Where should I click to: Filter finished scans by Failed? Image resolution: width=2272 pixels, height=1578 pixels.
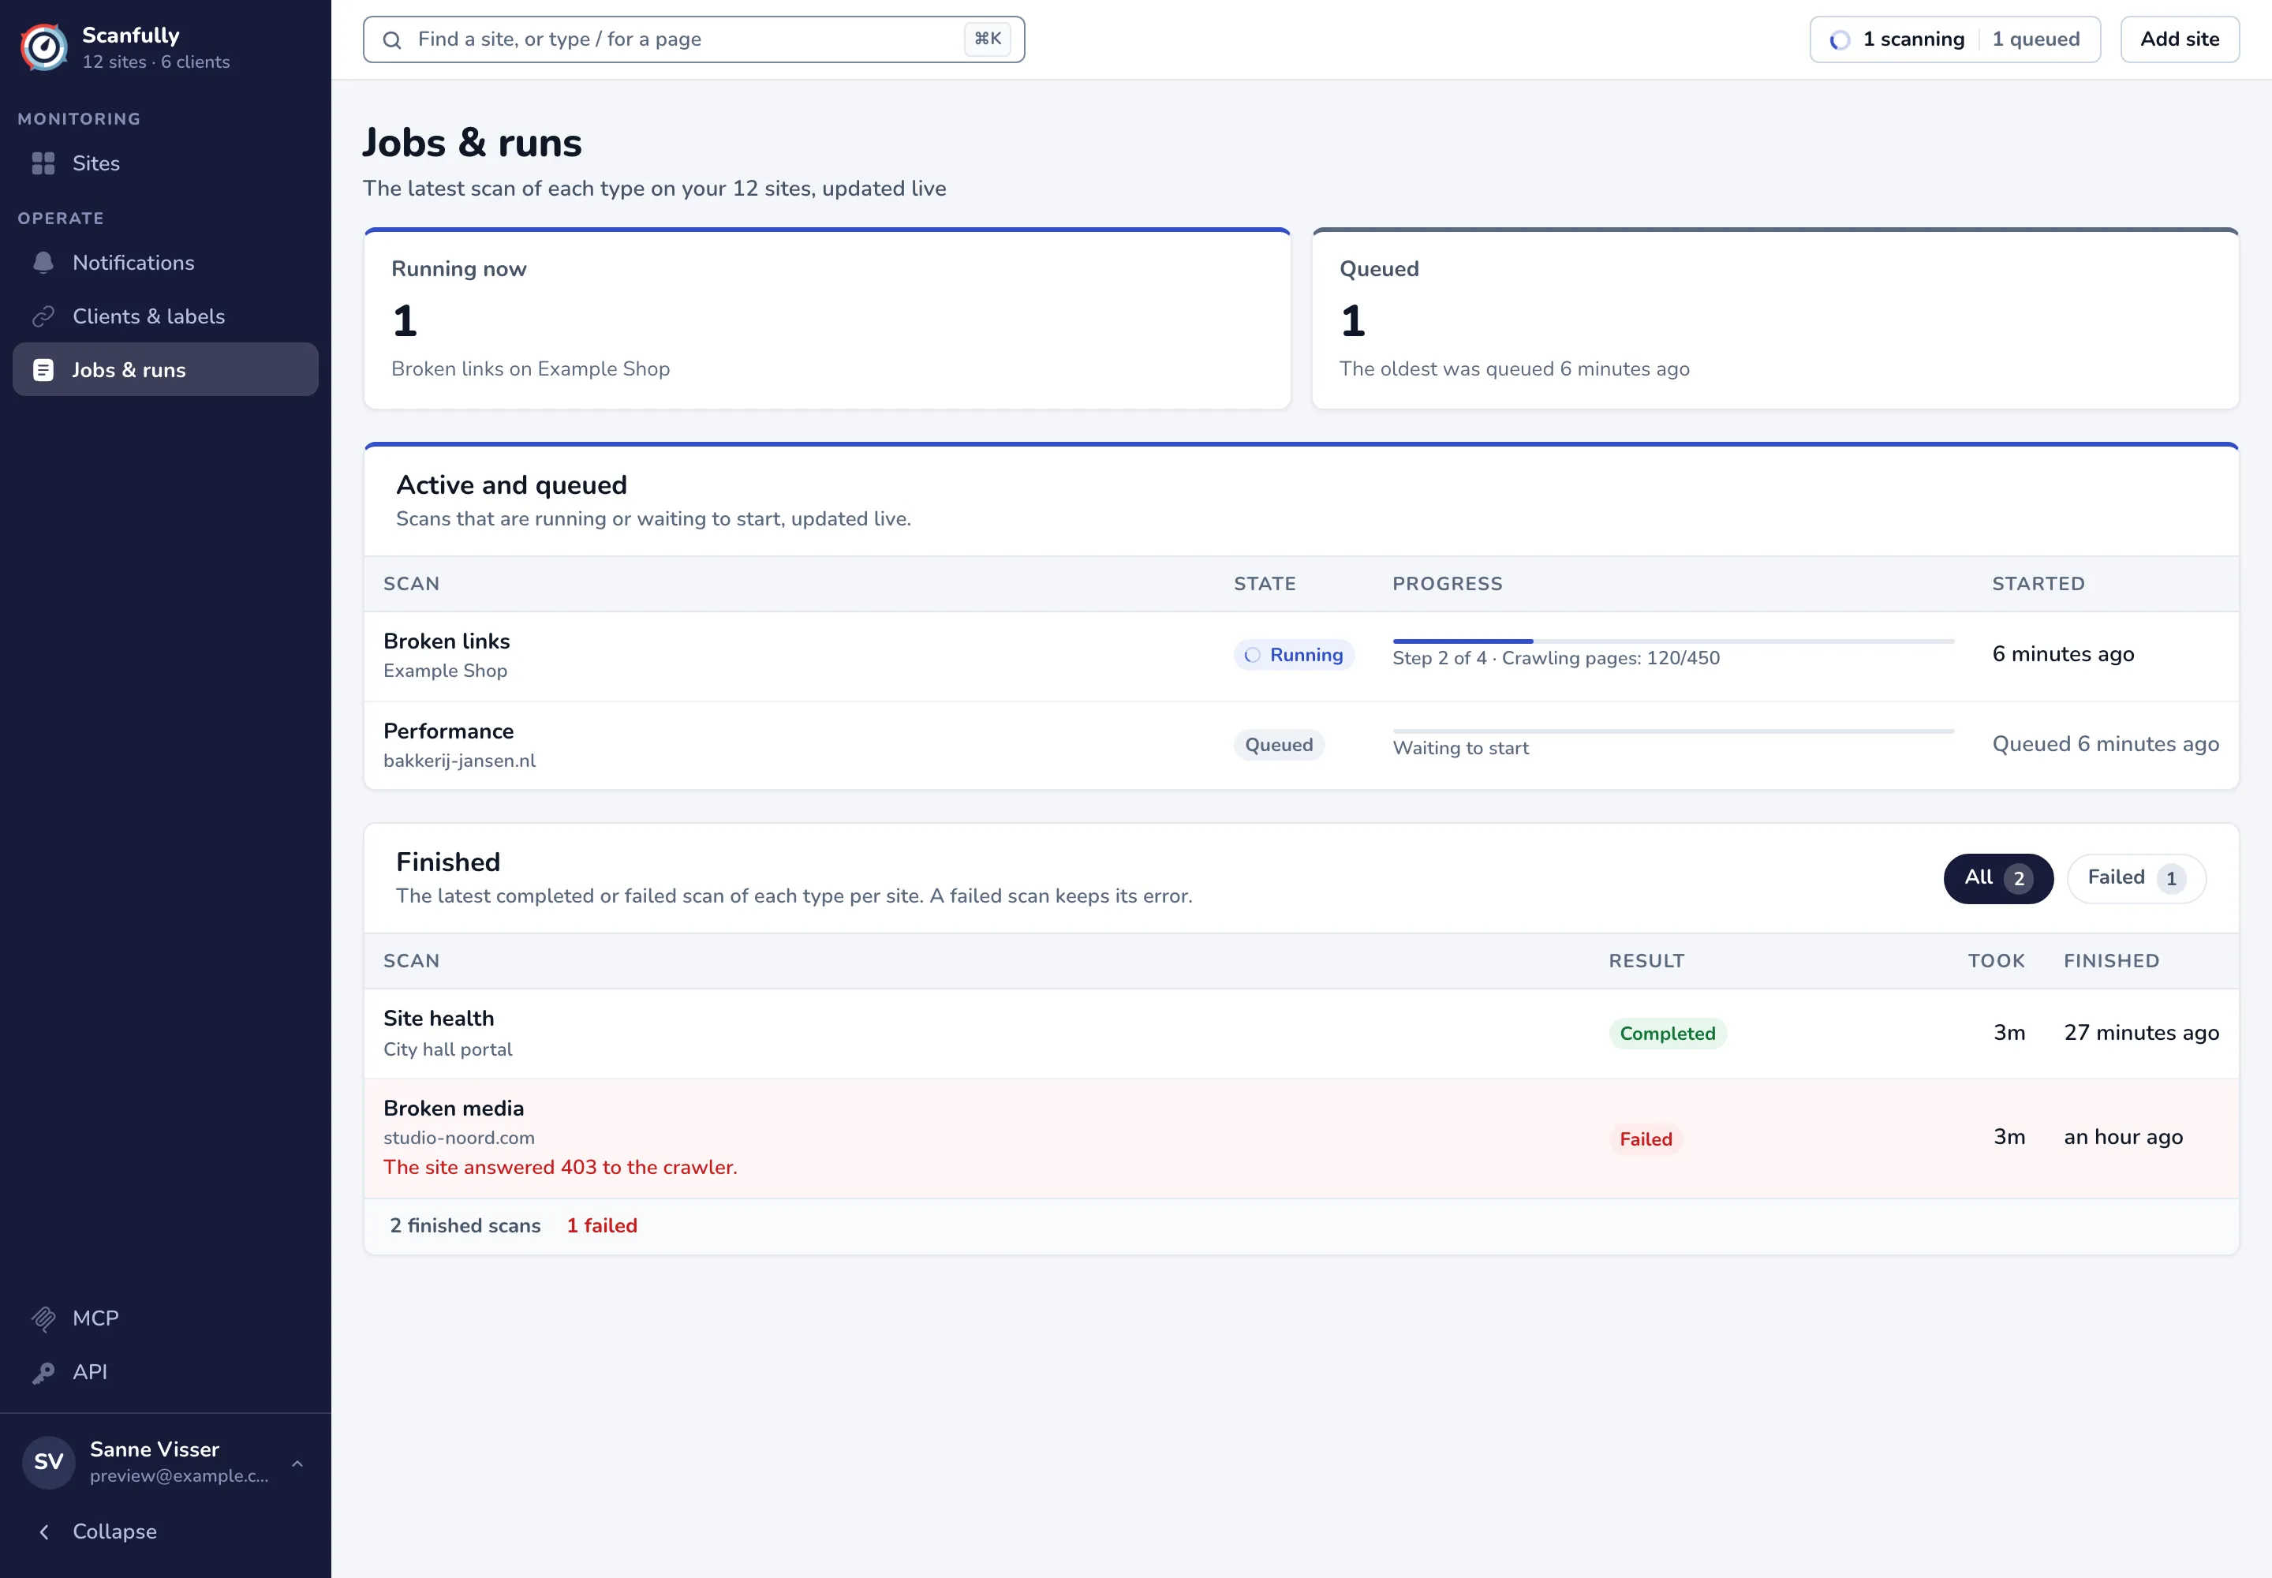[x=2136, y=878]
